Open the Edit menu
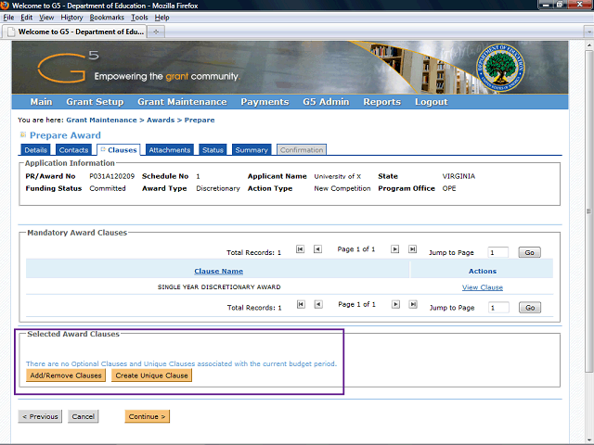594x445 pixels. [x=26, y=18]
